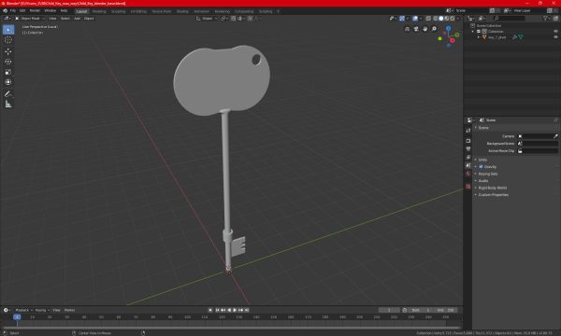
Task: Open the viewport Select menu
Action: [x=65, y=19]
